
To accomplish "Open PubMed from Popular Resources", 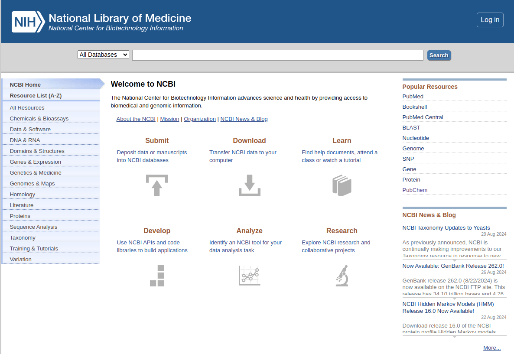I will click(413, 96).
